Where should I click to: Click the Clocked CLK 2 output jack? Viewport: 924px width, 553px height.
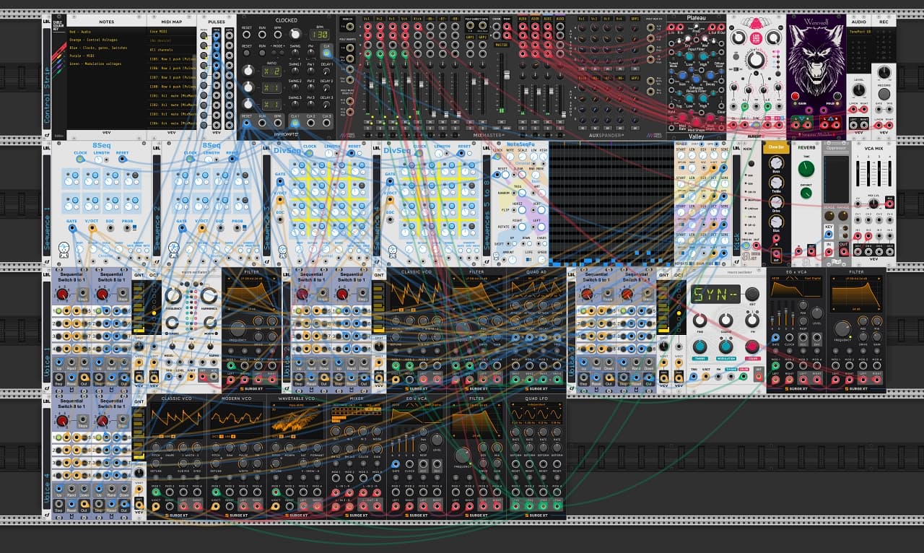(x=310, y=123)
